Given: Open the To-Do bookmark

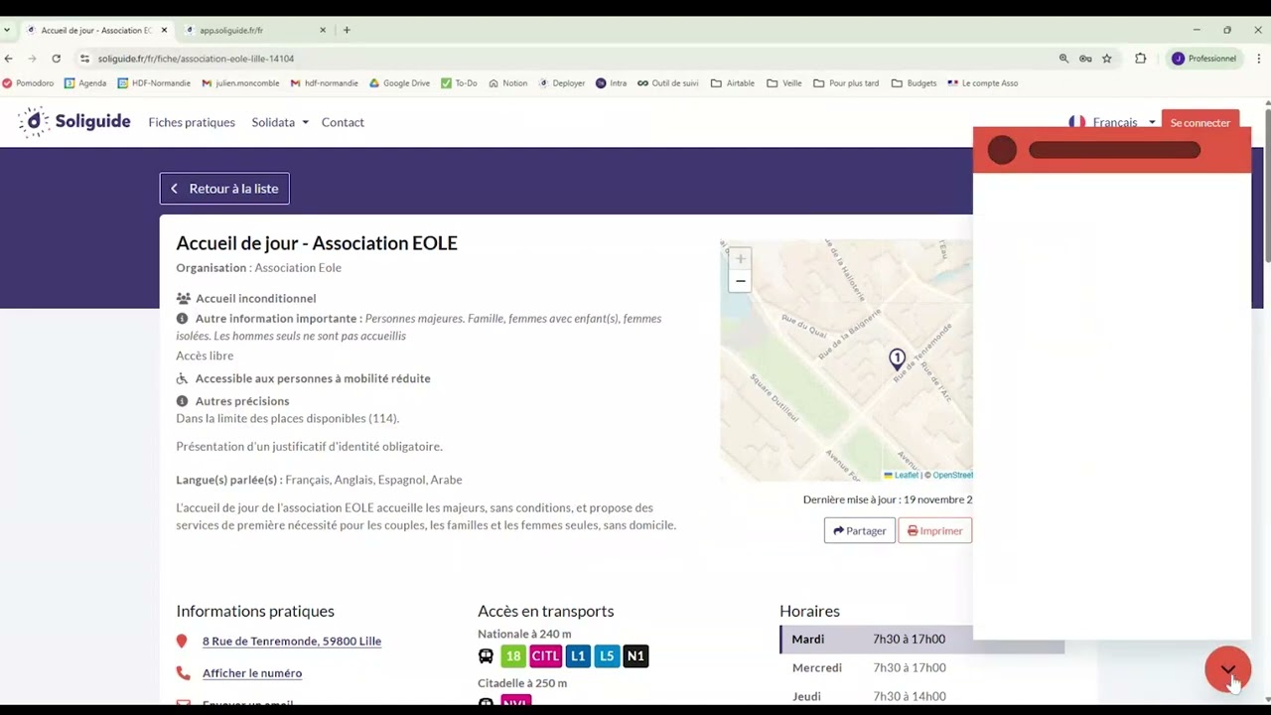Looking at the screenshot, I should click(x=459, y=83).
